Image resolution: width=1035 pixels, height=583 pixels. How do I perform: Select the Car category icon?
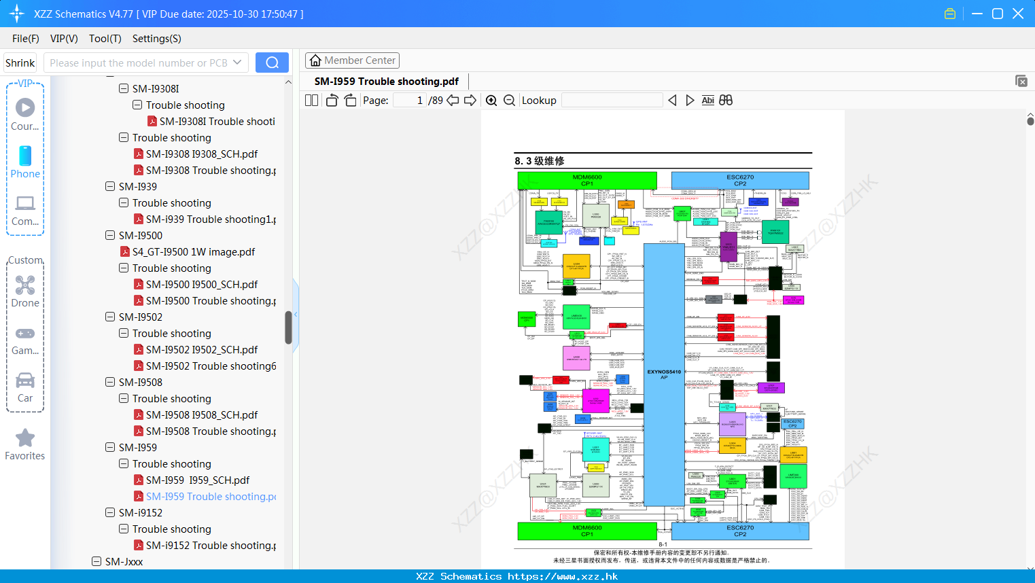[x=25, y=381]
